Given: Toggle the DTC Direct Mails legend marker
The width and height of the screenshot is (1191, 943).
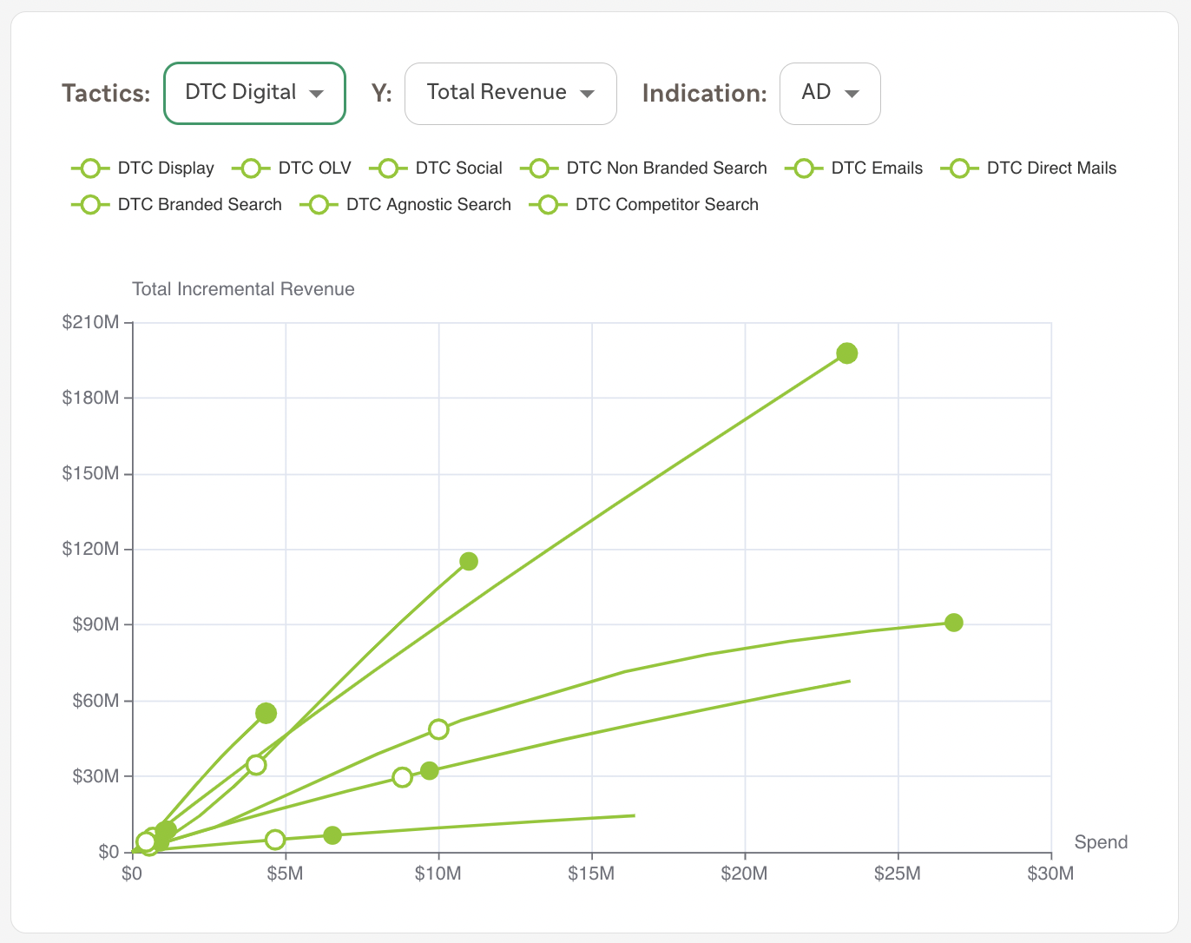Looking at the screenshot, I should [959, 168].
